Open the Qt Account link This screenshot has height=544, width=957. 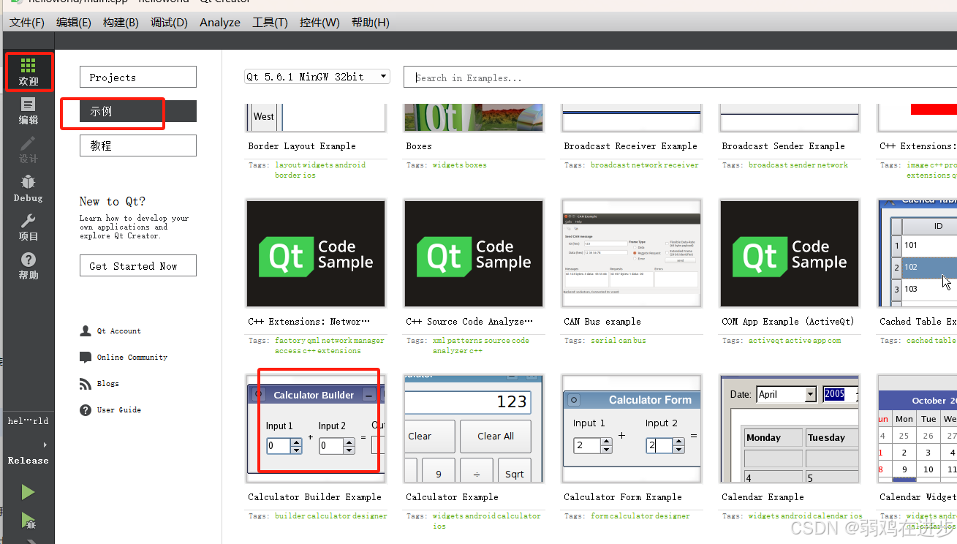click(118, 331)
